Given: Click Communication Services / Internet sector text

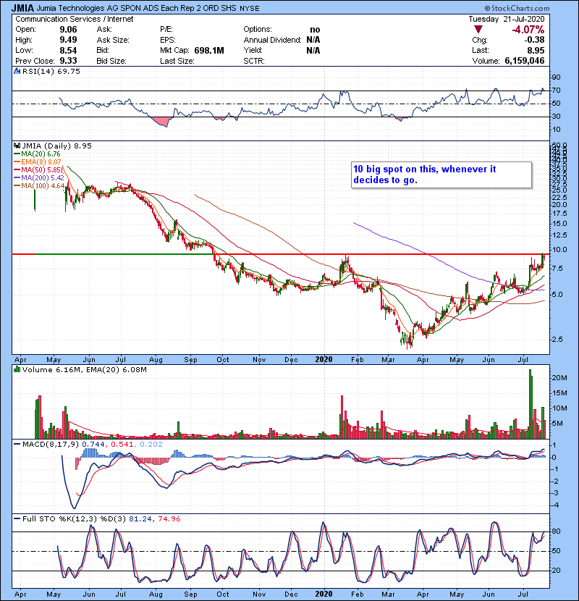Looking at the screenshot, I should (75, 19).
